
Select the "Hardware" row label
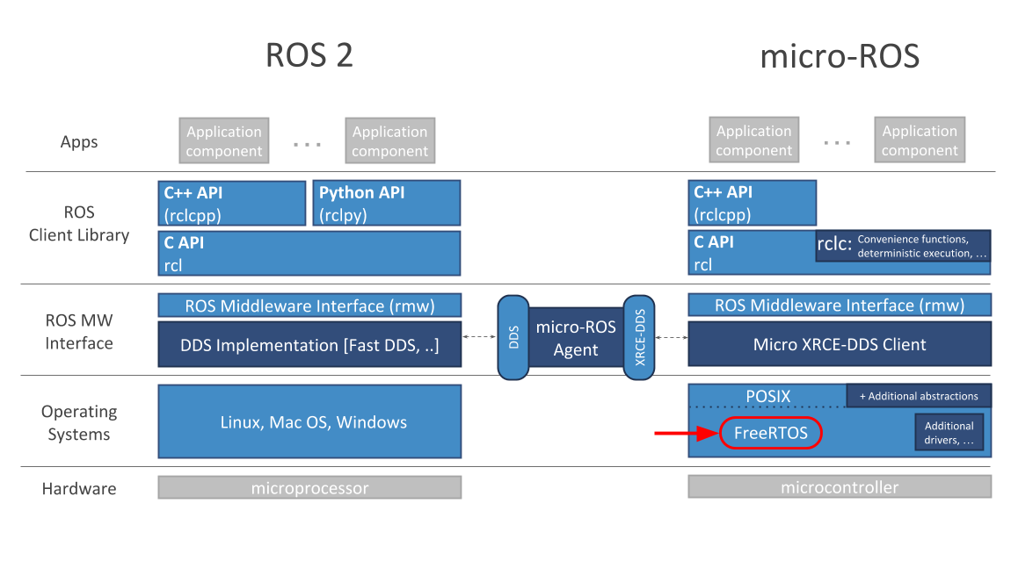78,489
